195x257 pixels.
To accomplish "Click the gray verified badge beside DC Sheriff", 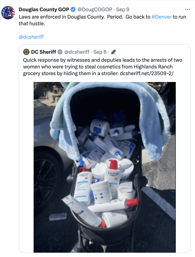I will 60,52.
